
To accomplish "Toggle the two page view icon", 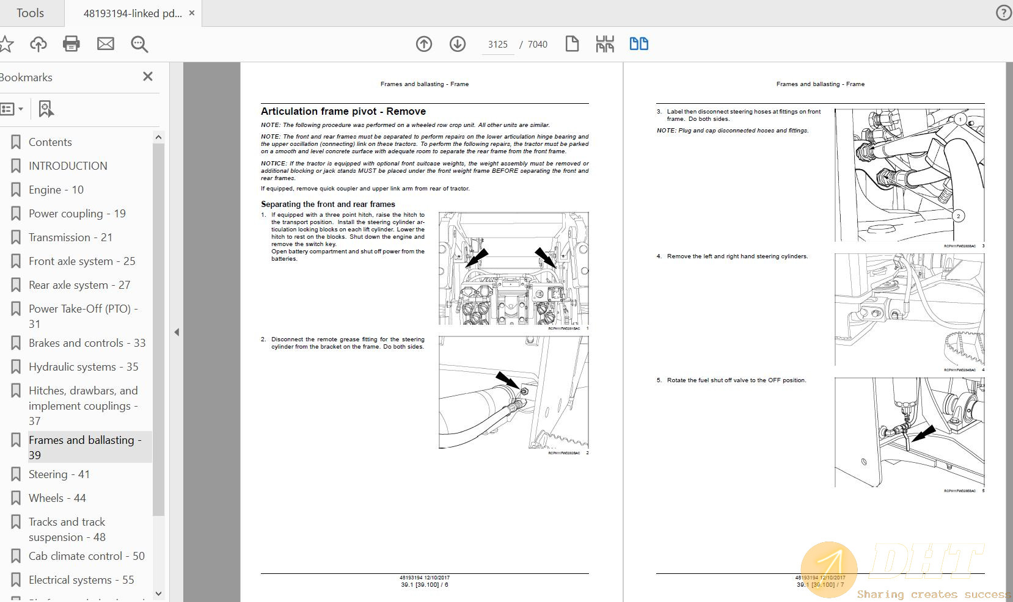I will 639,44.
